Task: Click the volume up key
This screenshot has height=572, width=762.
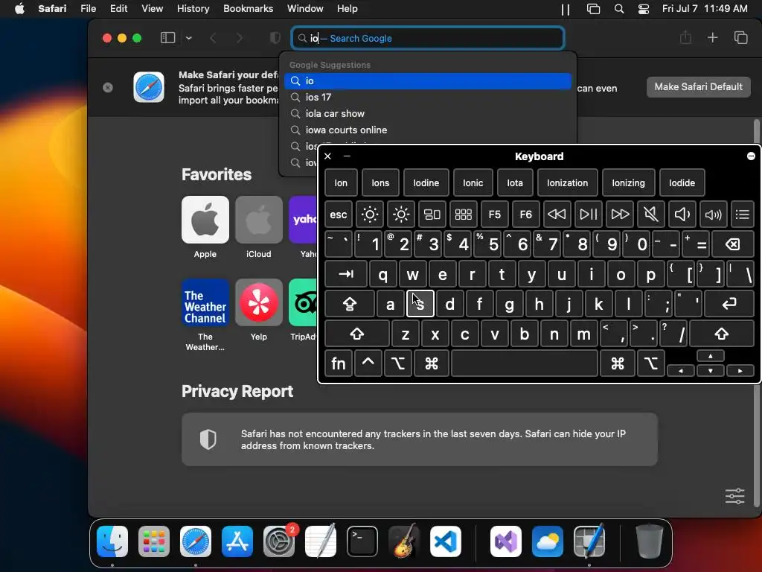Action: (713, 214)
